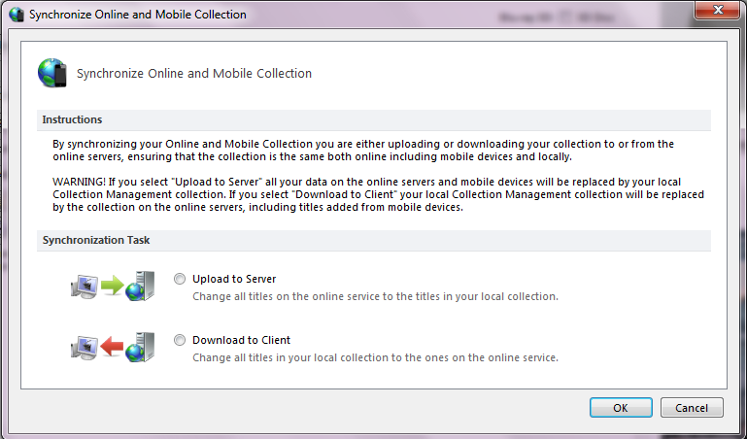Viewport: 747px width, 439px height.
Task: Click the Download to Client description text
Action: click(x=375, y=357)
